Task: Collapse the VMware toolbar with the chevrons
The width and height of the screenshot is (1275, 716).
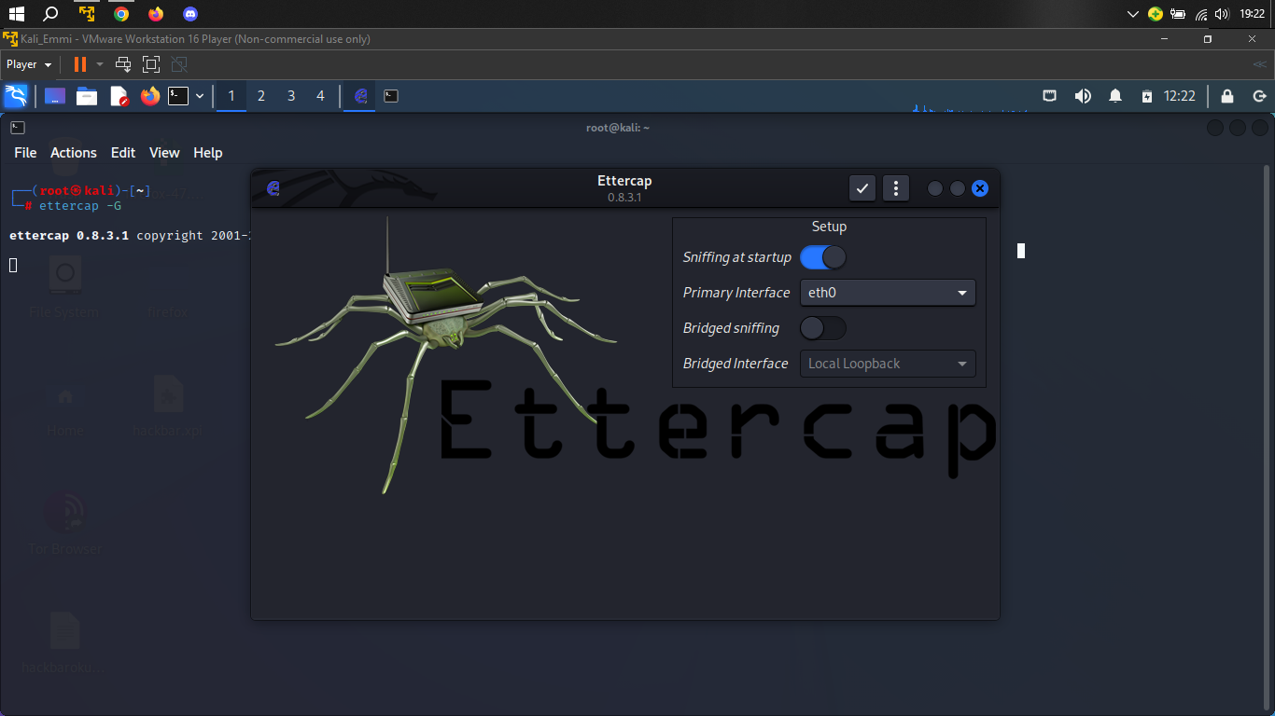Action: point(1260,64)
